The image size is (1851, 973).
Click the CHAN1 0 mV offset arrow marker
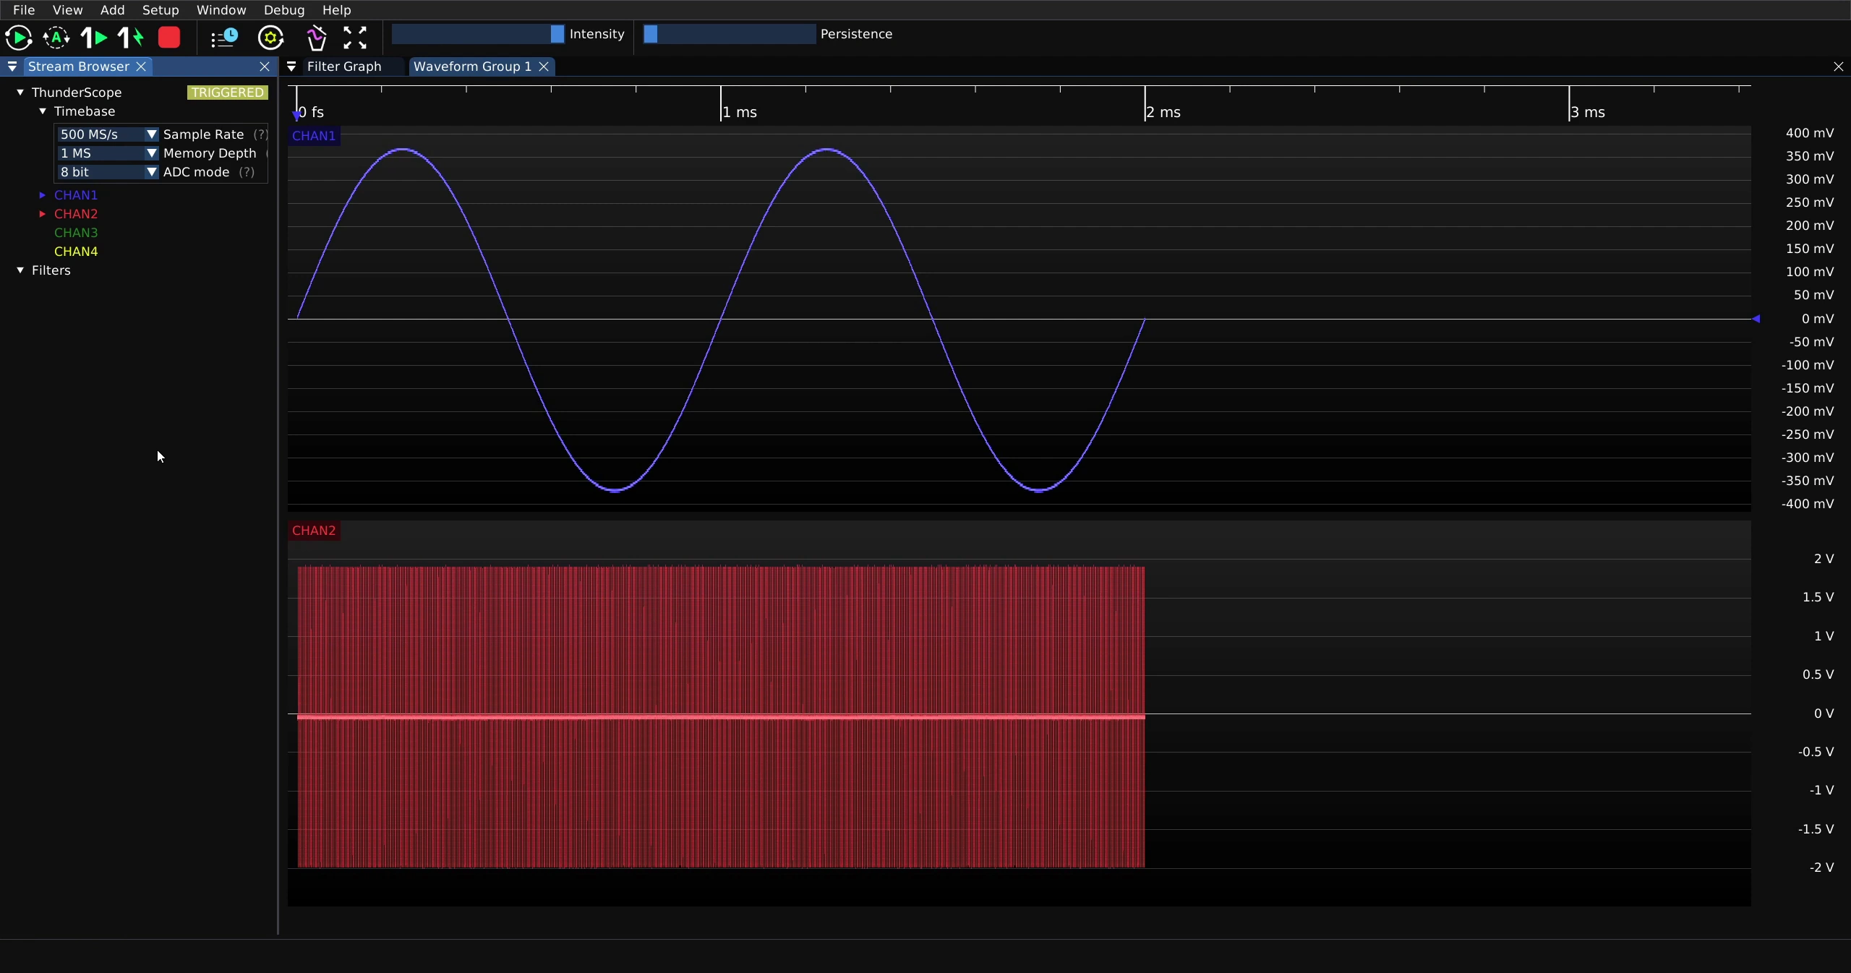(x=1756, y=318)
